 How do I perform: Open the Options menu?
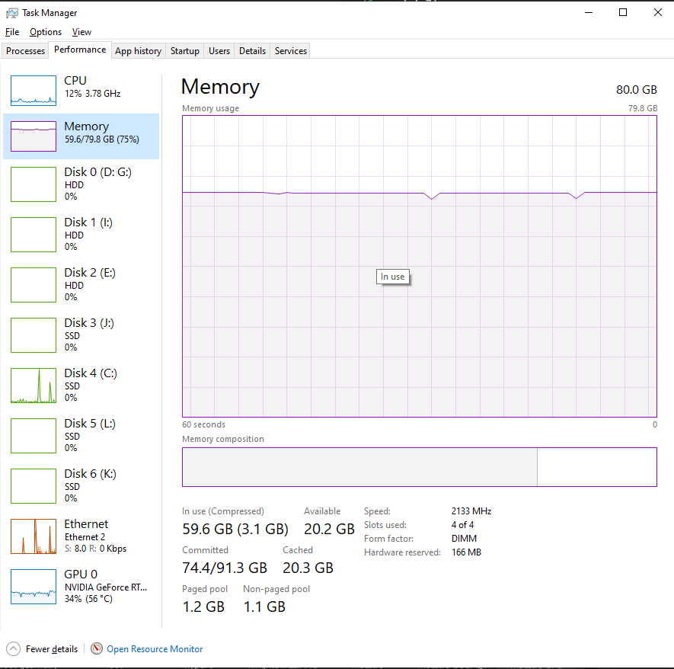pyautogui.click(x=46, y=32)
